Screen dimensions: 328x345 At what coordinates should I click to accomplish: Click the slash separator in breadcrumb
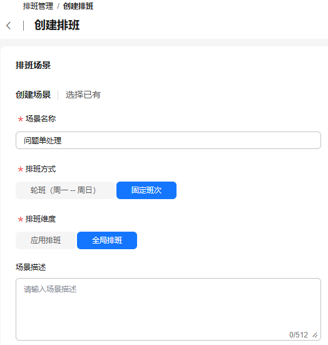click(58, 6)
